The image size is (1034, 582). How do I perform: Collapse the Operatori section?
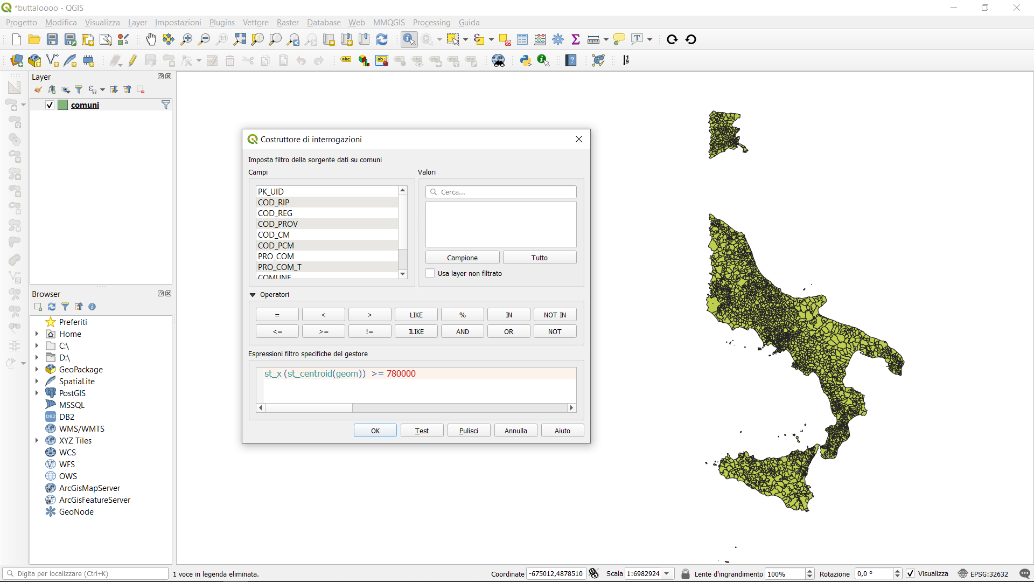253,295
